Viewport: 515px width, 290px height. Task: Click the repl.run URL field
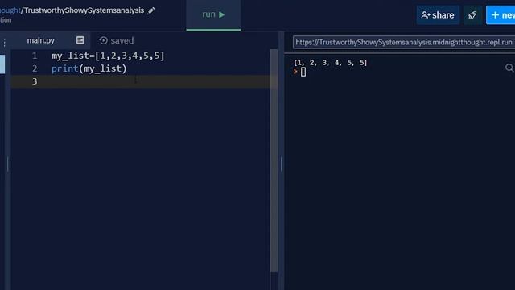point(404,43)
